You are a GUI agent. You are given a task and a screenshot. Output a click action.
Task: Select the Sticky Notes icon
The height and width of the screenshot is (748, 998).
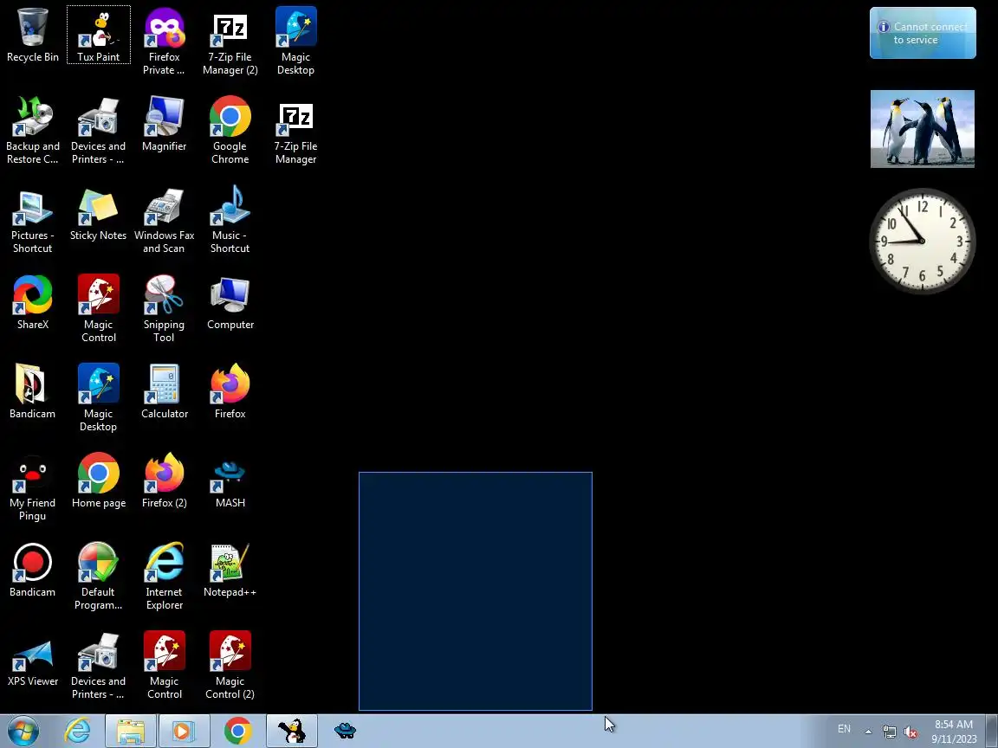click(98, 214)
